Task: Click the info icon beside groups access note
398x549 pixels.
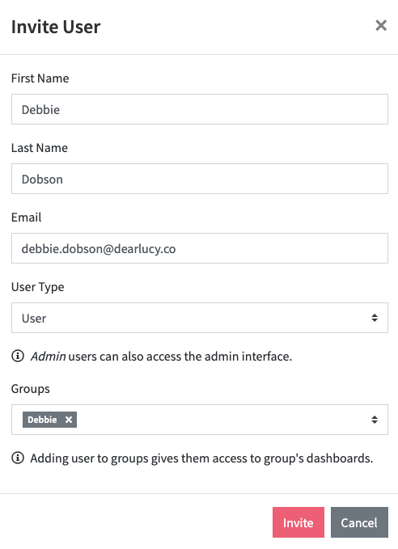Action: [x=18, y=458]
